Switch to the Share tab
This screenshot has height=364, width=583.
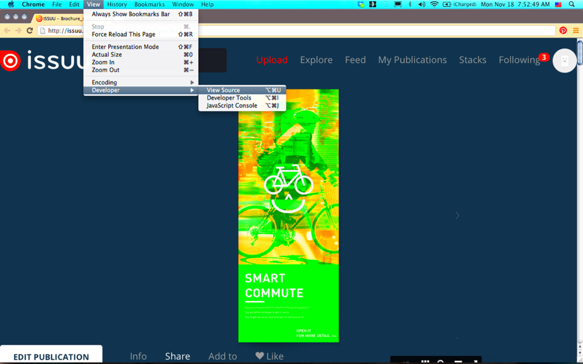[x=177, y=355]
